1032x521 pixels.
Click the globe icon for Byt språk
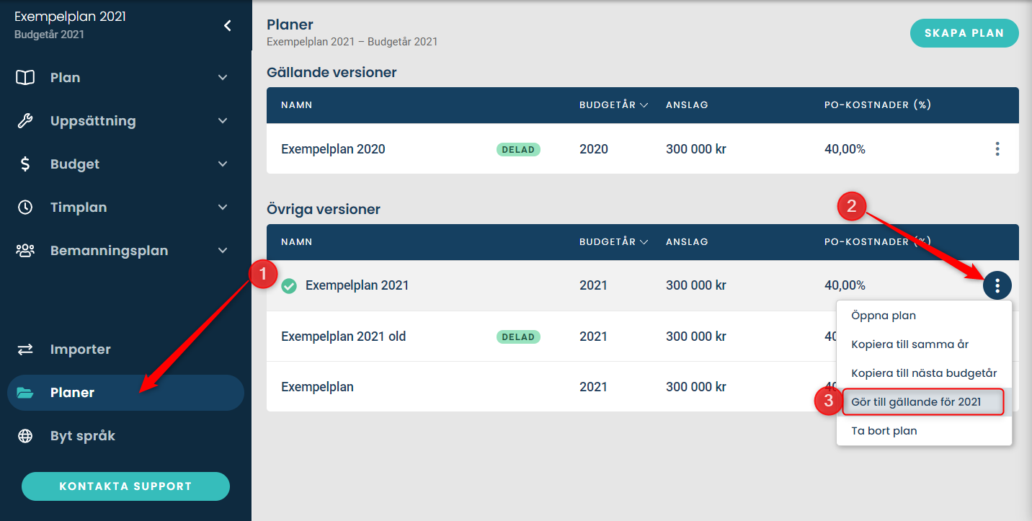click(x=25, y=436)
